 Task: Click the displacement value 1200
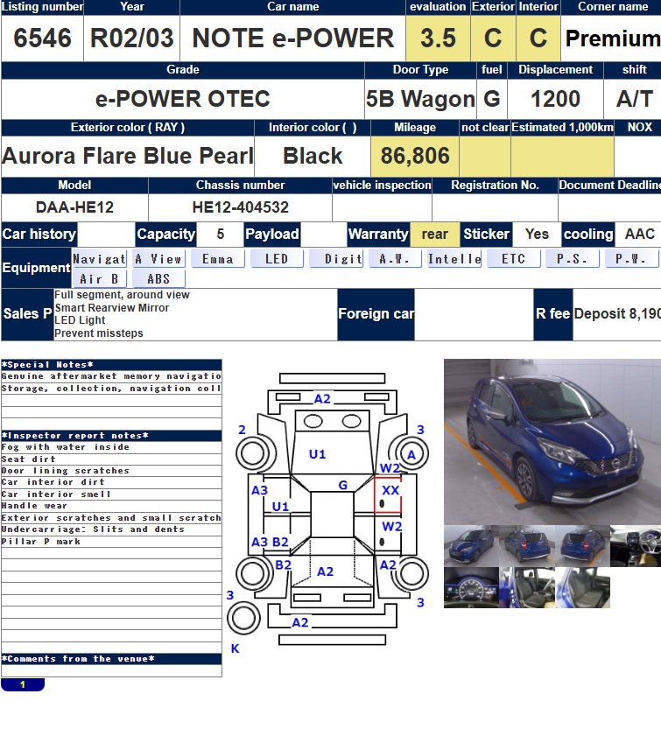point(555,99)
